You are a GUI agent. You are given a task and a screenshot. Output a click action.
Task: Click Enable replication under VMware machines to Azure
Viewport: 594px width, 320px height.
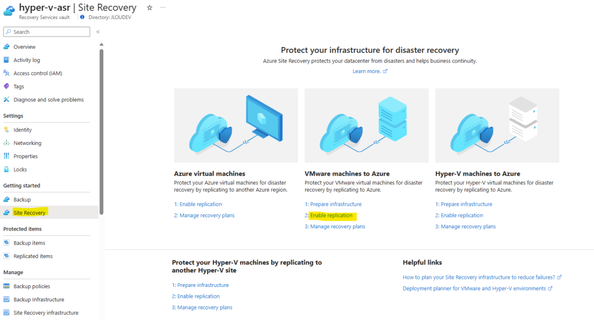pyautogui.click(x=331, y=215)
